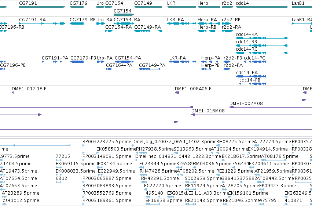312x206 pixels.
Task: Click the CG7149-RA transcript glyph
Action: [x=148, y=31]
